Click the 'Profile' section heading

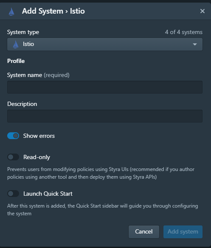pos(16,61)
